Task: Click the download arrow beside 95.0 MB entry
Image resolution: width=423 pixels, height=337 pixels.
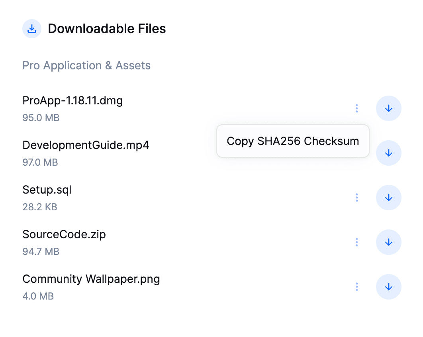Action: pyautogui.click(x=388, y=108)
